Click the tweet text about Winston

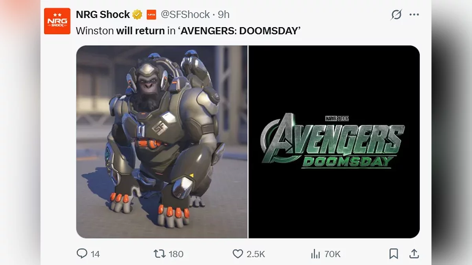coord(188,31)
